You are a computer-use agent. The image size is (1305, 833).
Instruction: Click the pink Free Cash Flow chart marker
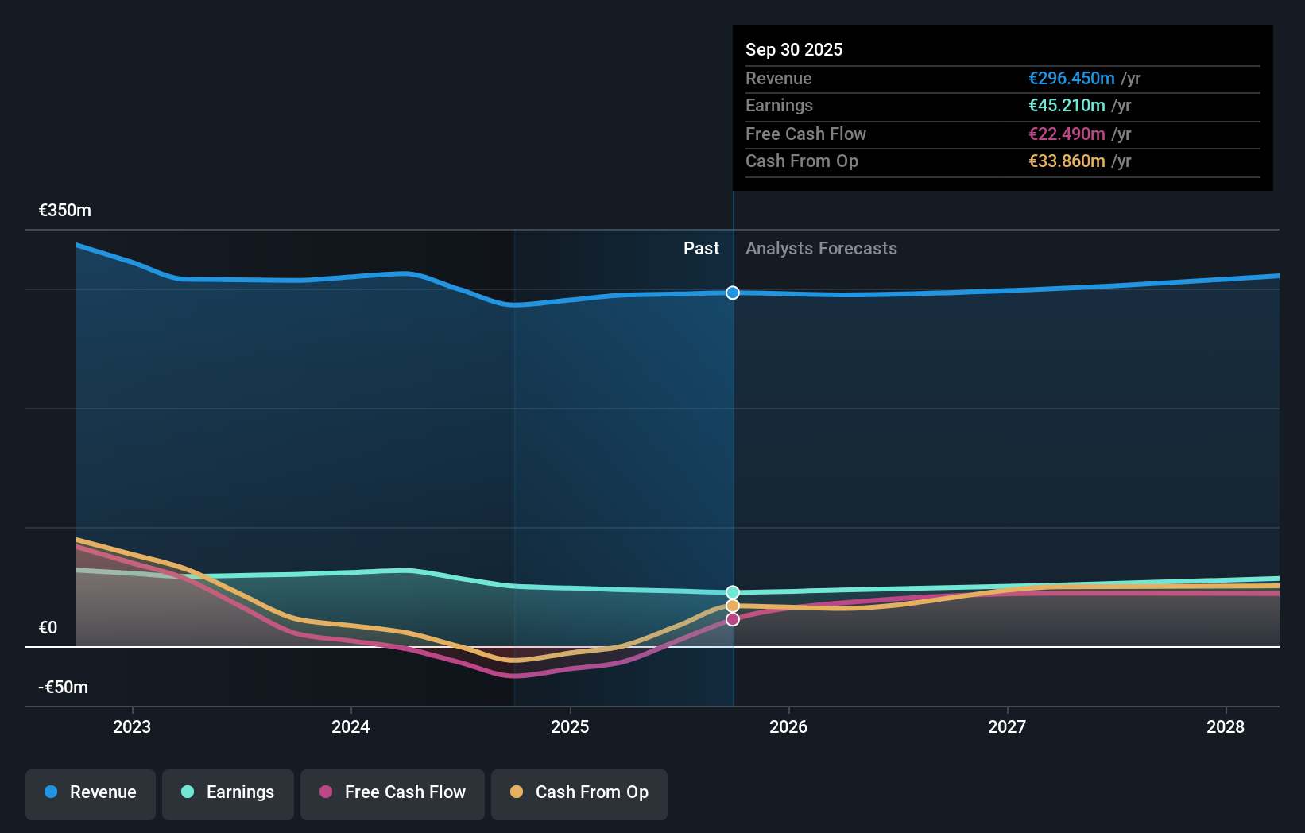[x=732, y=619]
